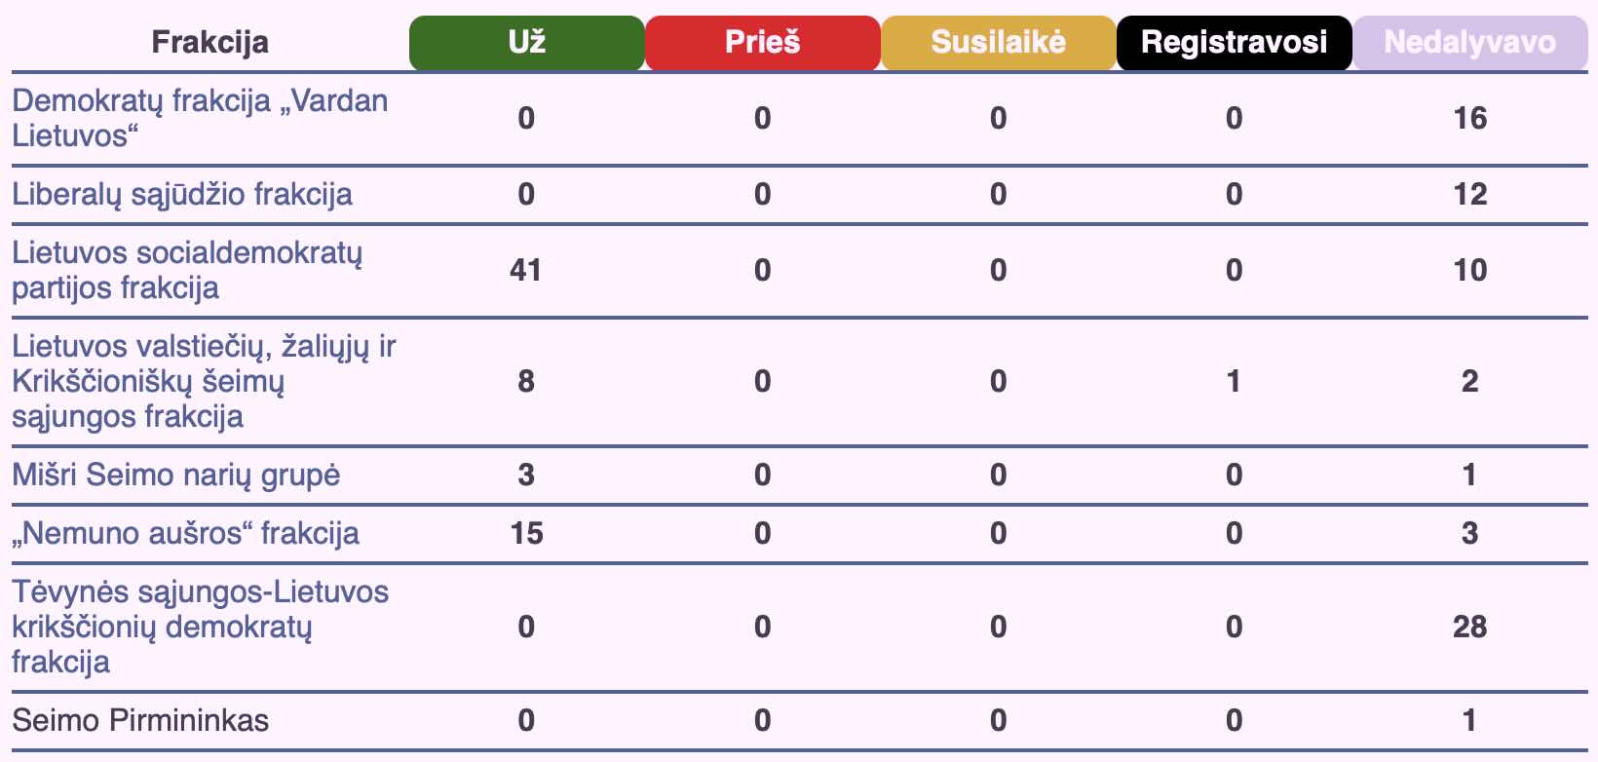
Task: Click the 28 Nedalyvavo cell
Action: tap(1469, 627)
